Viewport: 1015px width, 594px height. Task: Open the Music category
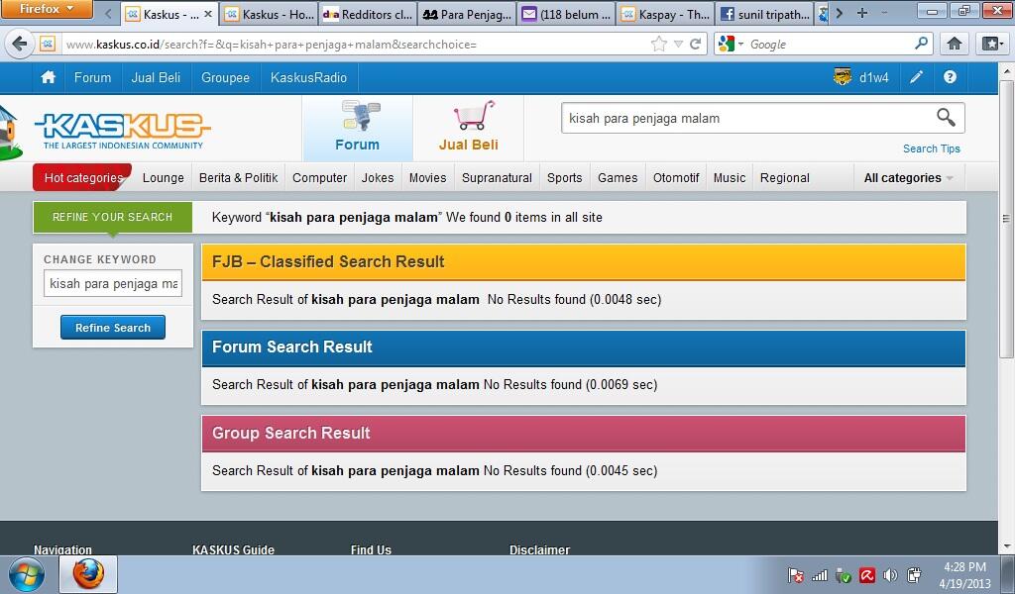click(730, 178)
